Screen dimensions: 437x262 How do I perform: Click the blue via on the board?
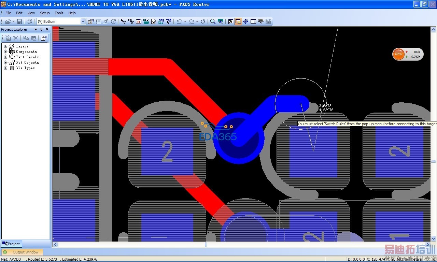239,138
